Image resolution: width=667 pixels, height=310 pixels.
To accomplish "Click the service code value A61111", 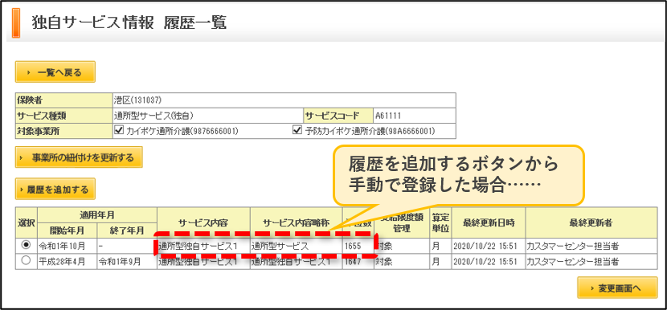I will tap(387, 115).
